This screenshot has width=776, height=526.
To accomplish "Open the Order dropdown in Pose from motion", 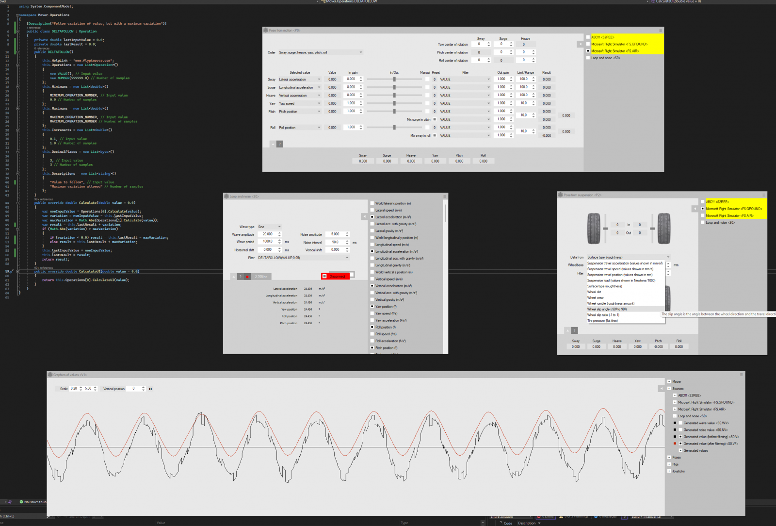I will coord(320,52).
